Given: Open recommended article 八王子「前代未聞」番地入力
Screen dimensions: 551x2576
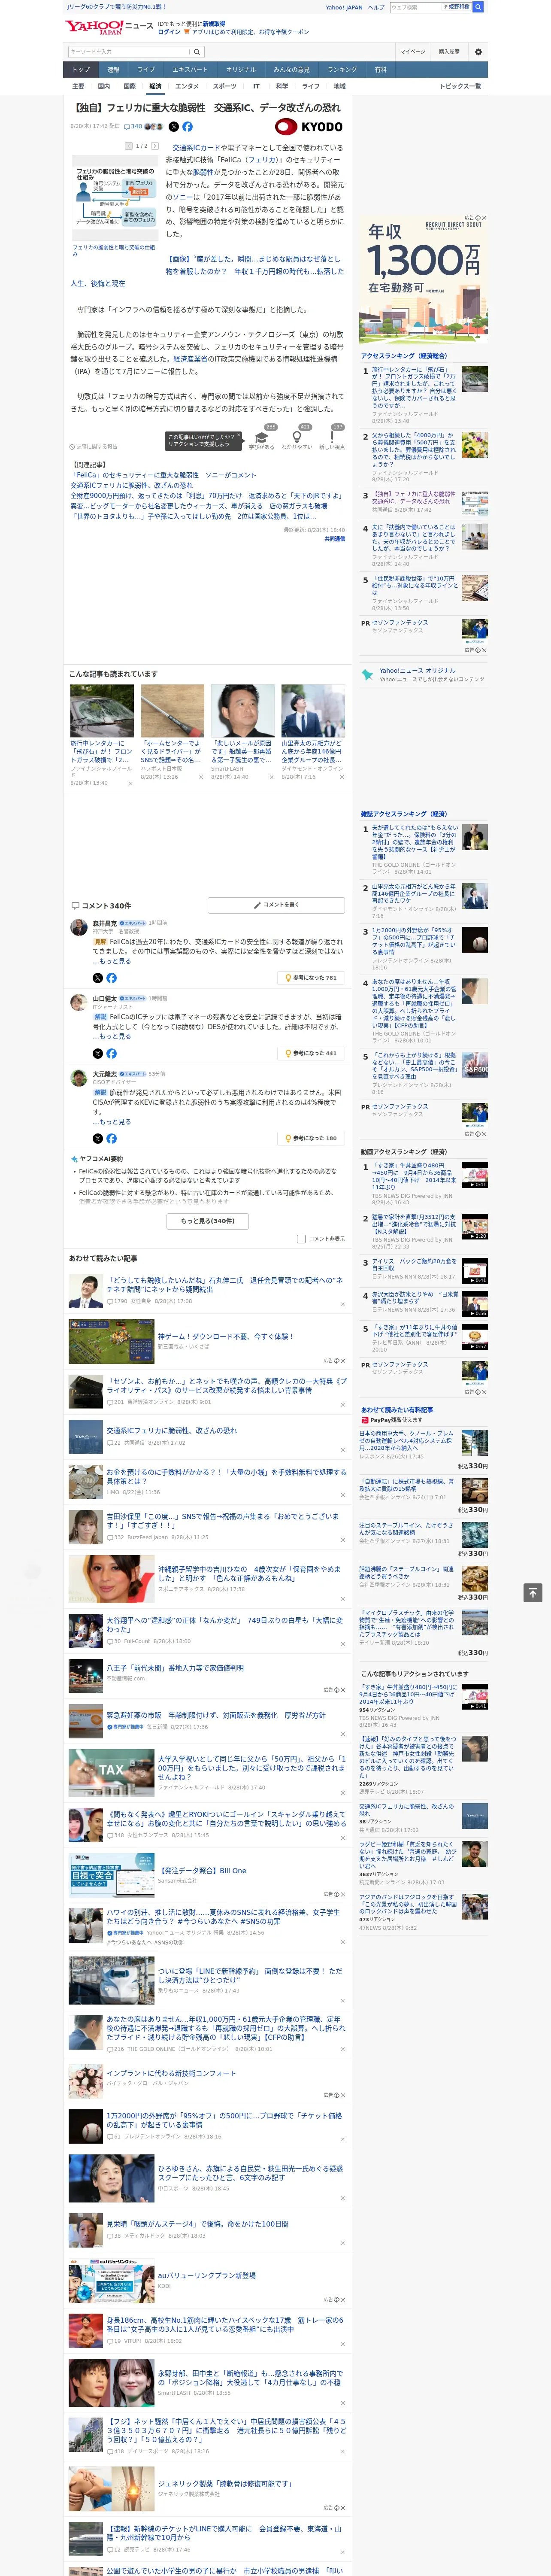Looking at the screenshot, I should click(175, 1668).
